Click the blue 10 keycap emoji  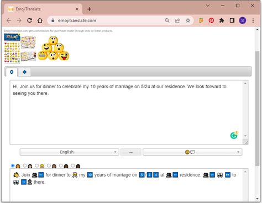pos(90,175)
